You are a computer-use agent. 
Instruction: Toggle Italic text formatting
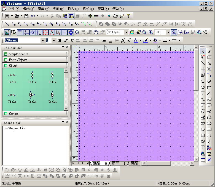[66, 41]
